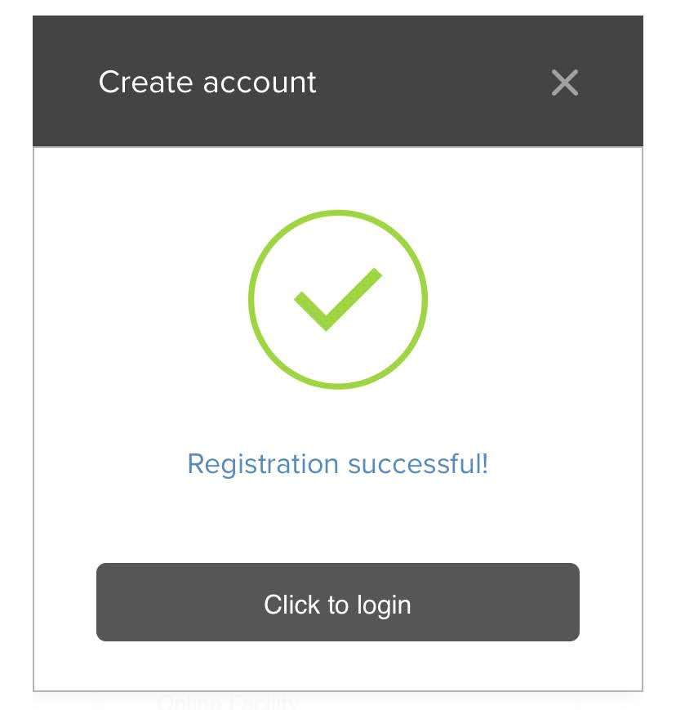Click the Click to login button
The width and height of the screenshot is (676, 710).
pyautogui.click(x=338, y=602)
